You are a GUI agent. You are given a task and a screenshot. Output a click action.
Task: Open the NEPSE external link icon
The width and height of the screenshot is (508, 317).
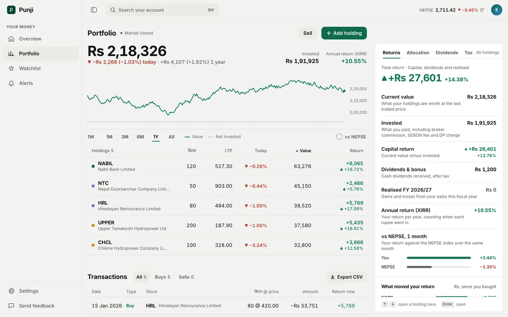(x=482, y=10)
